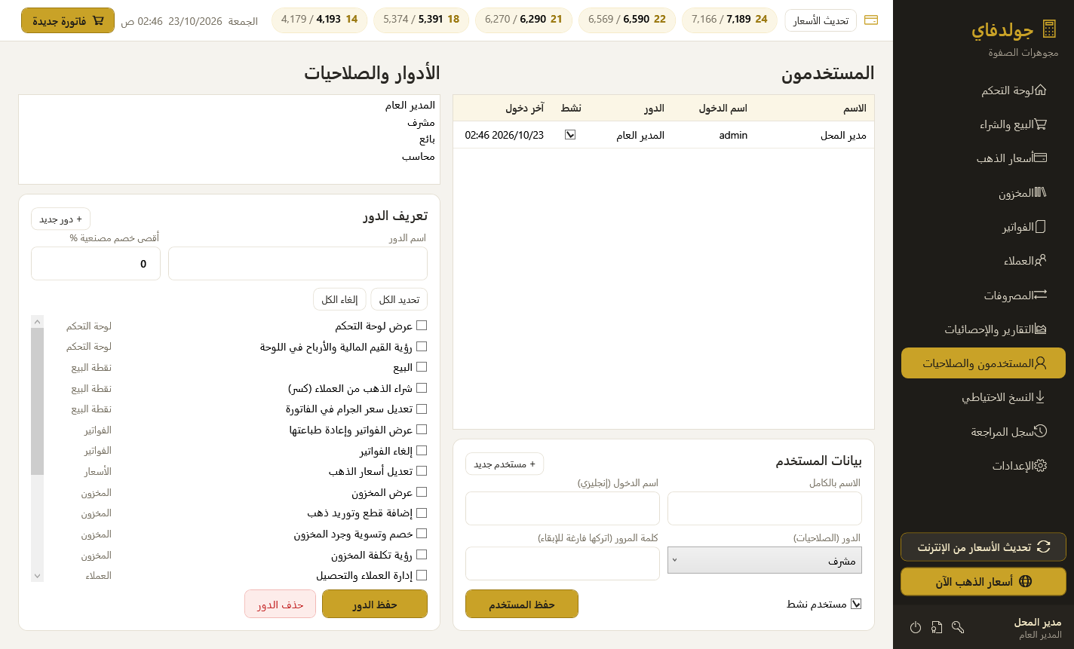
Task: Click the permissions list scroll-down arrow
Action: point(38,575)
